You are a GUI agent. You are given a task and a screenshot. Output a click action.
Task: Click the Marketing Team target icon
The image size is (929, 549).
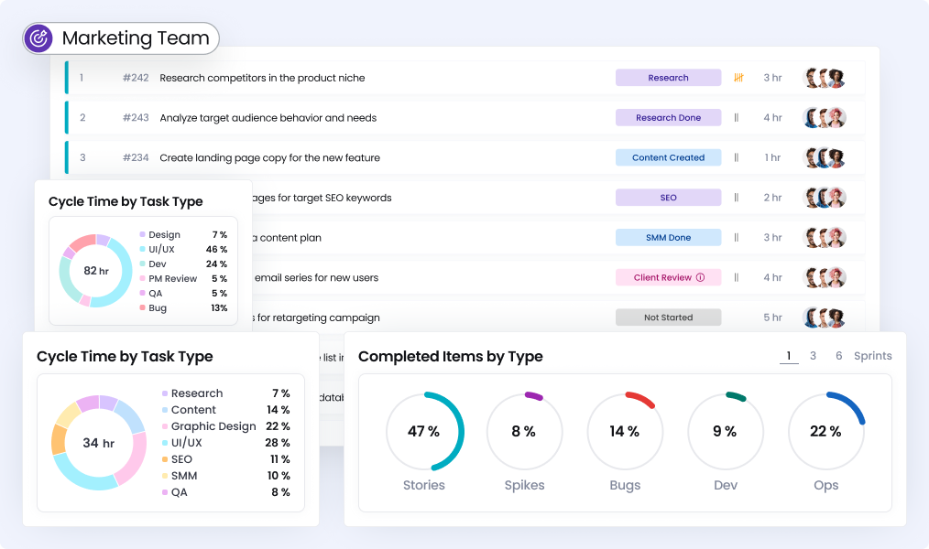click(x=38, y=38)
